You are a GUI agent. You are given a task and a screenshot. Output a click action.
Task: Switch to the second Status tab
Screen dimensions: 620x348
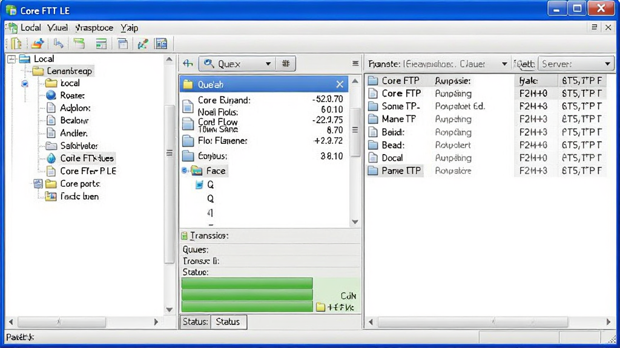click(228, 321)
